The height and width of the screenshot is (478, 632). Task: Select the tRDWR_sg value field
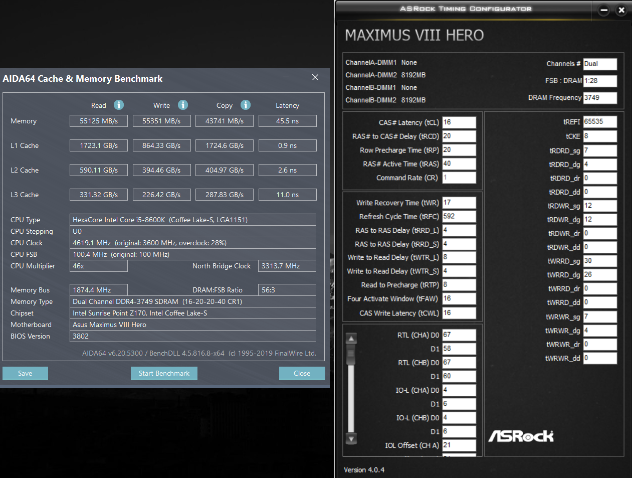pyautogui.click(x=600, y=206)
